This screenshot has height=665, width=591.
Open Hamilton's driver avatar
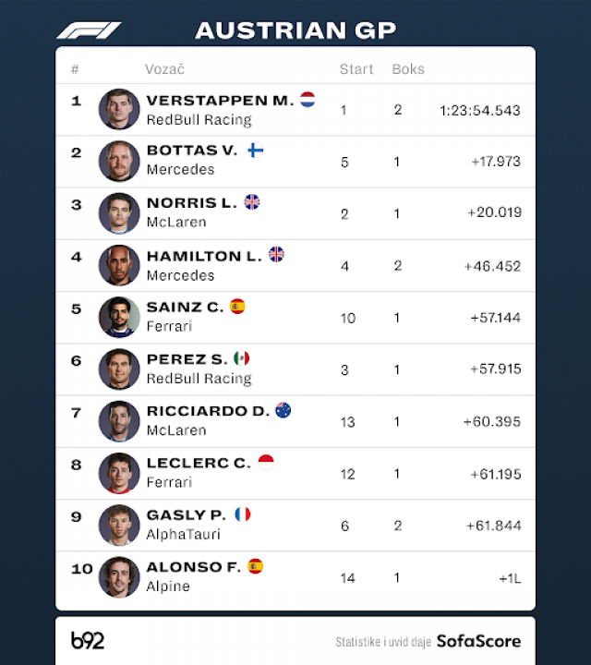tap(119, 265)
